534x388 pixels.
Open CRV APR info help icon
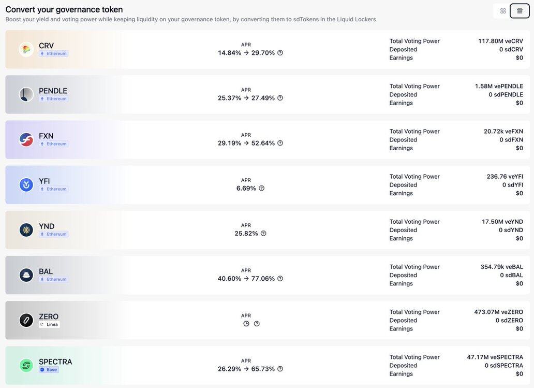[x=280, y=53]
